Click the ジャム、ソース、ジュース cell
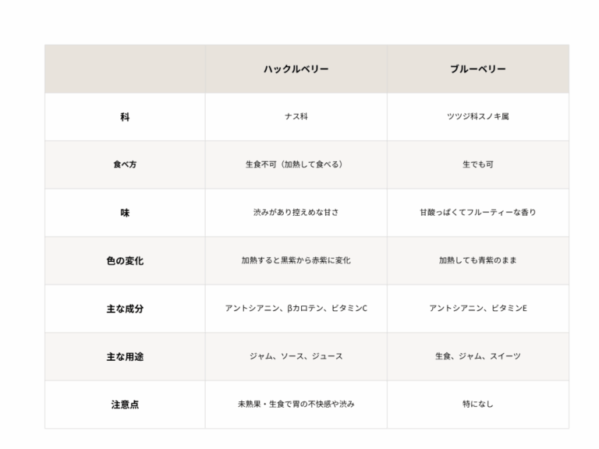 pyautogui.click(x=296, y=356)
